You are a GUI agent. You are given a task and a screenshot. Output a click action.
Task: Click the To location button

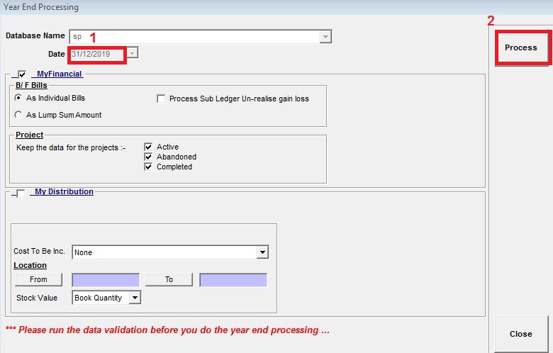click(169, 279)
